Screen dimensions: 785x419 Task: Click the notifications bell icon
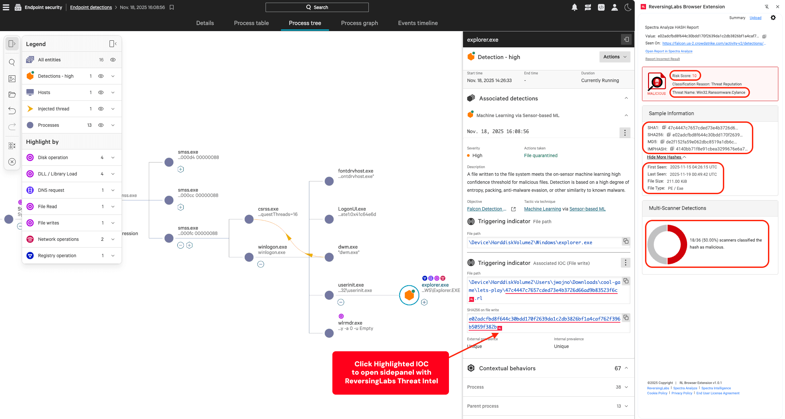pyautogui.click(x=575, y=7)
